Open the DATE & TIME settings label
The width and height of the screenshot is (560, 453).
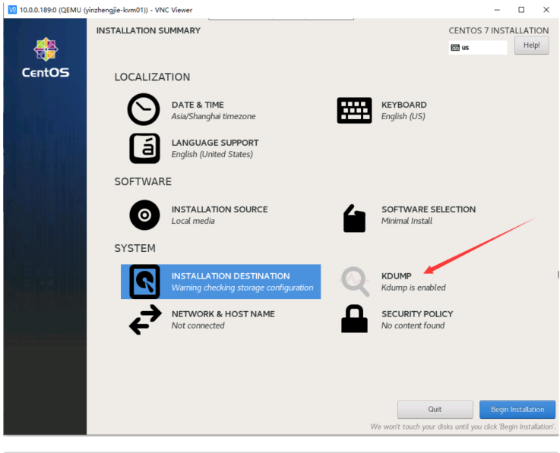coord(198,105)
